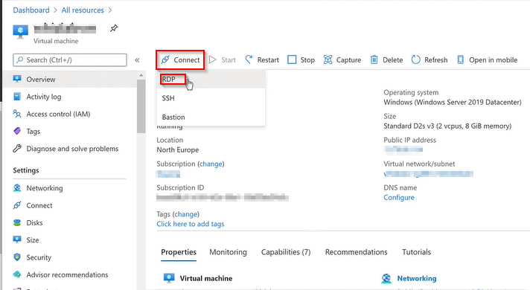The image size is (530, 290).
Task: Click the search magnifier icon
Action: [20, 59]
